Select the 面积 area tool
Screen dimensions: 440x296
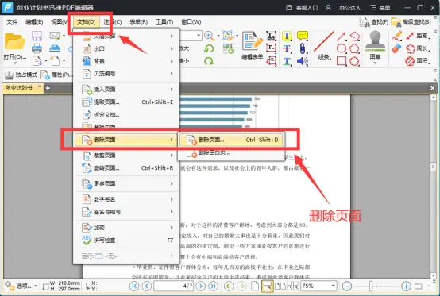[418, 60]
